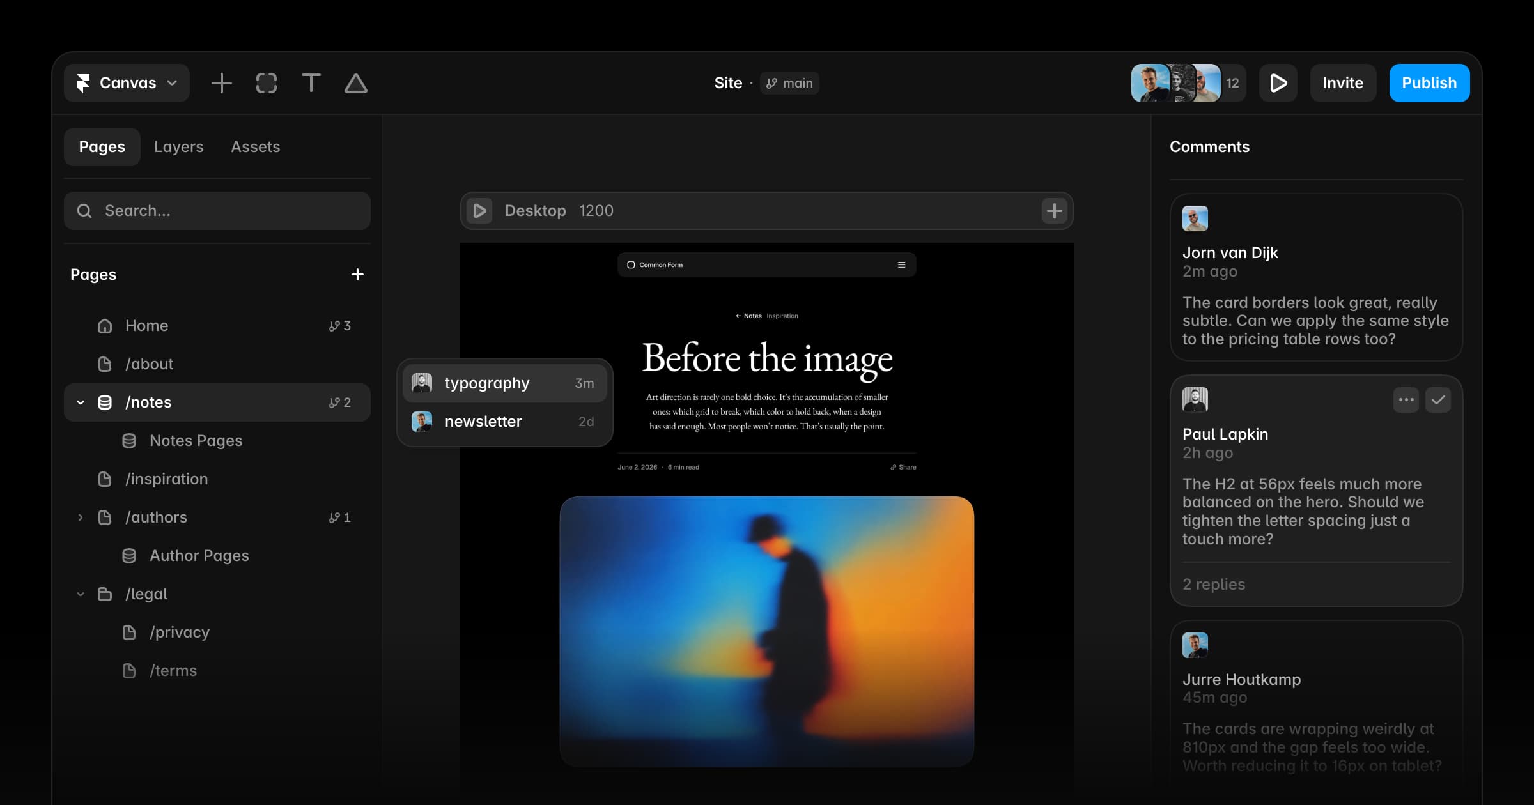This screenshot has height=805, width=1534.
Task: Click the Invite button
Action: point(1343,83)
